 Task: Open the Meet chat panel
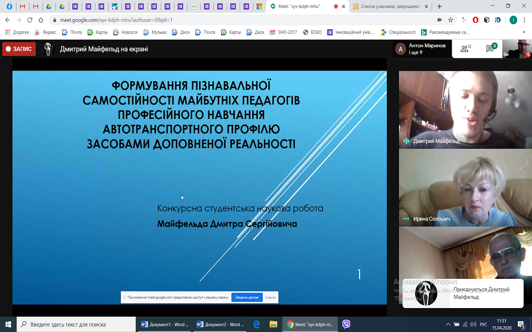pyautogui.click(x=489, y=48)
